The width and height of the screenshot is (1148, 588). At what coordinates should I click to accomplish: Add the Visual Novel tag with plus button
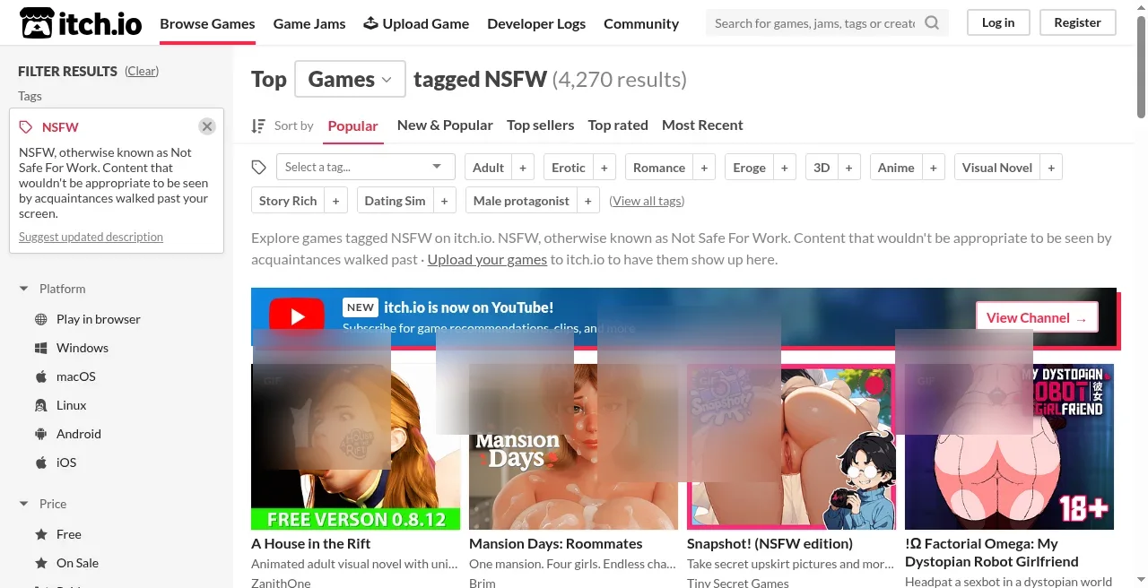(1051, 168)
